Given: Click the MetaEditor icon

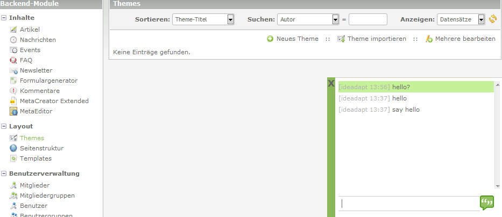Looking at the screenshot, I should coord(13,111).
